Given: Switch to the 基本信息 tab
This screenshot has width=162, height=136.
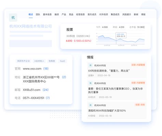Looking at the screenshot, I should 47,14.
